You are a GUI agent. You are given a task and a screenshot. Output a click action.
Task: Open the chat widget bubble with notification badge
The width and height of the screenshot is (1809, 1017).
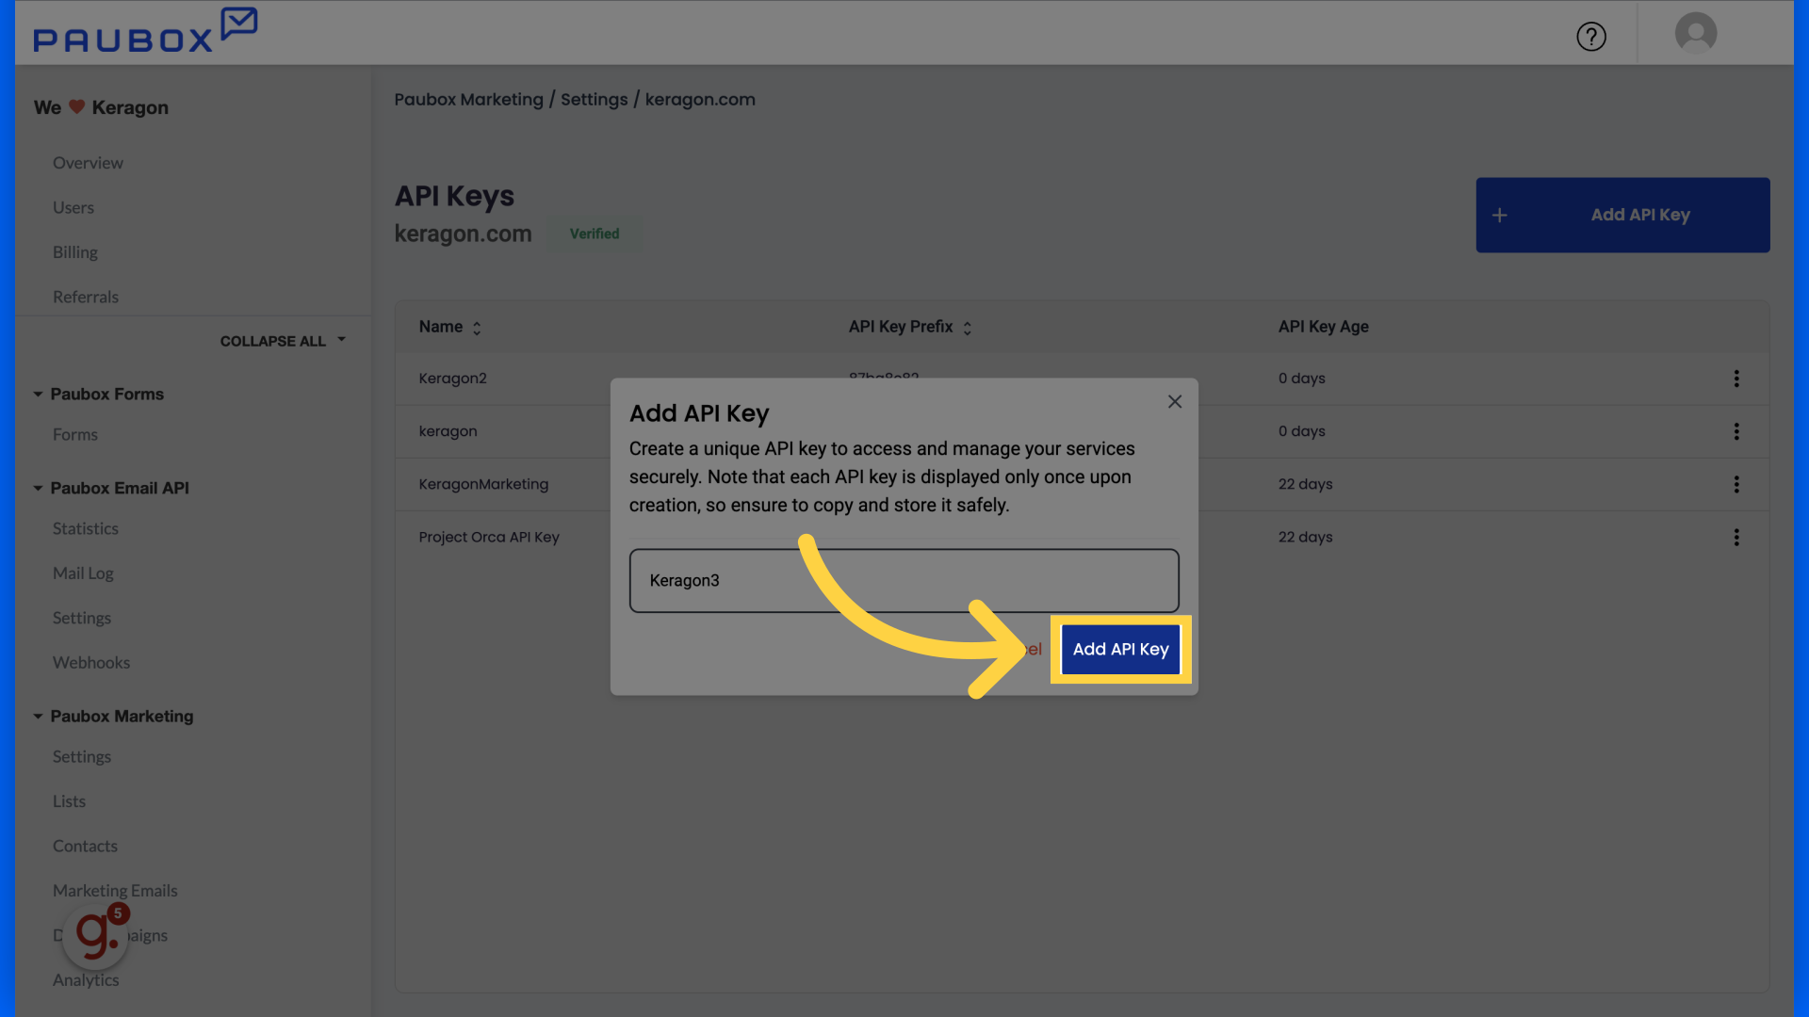click(94, 935)
